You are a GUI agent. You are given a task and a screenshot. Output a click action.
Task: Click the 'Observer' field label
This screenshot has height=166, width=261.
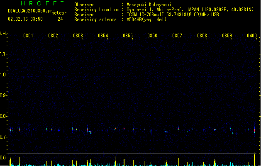click(84, 5)
